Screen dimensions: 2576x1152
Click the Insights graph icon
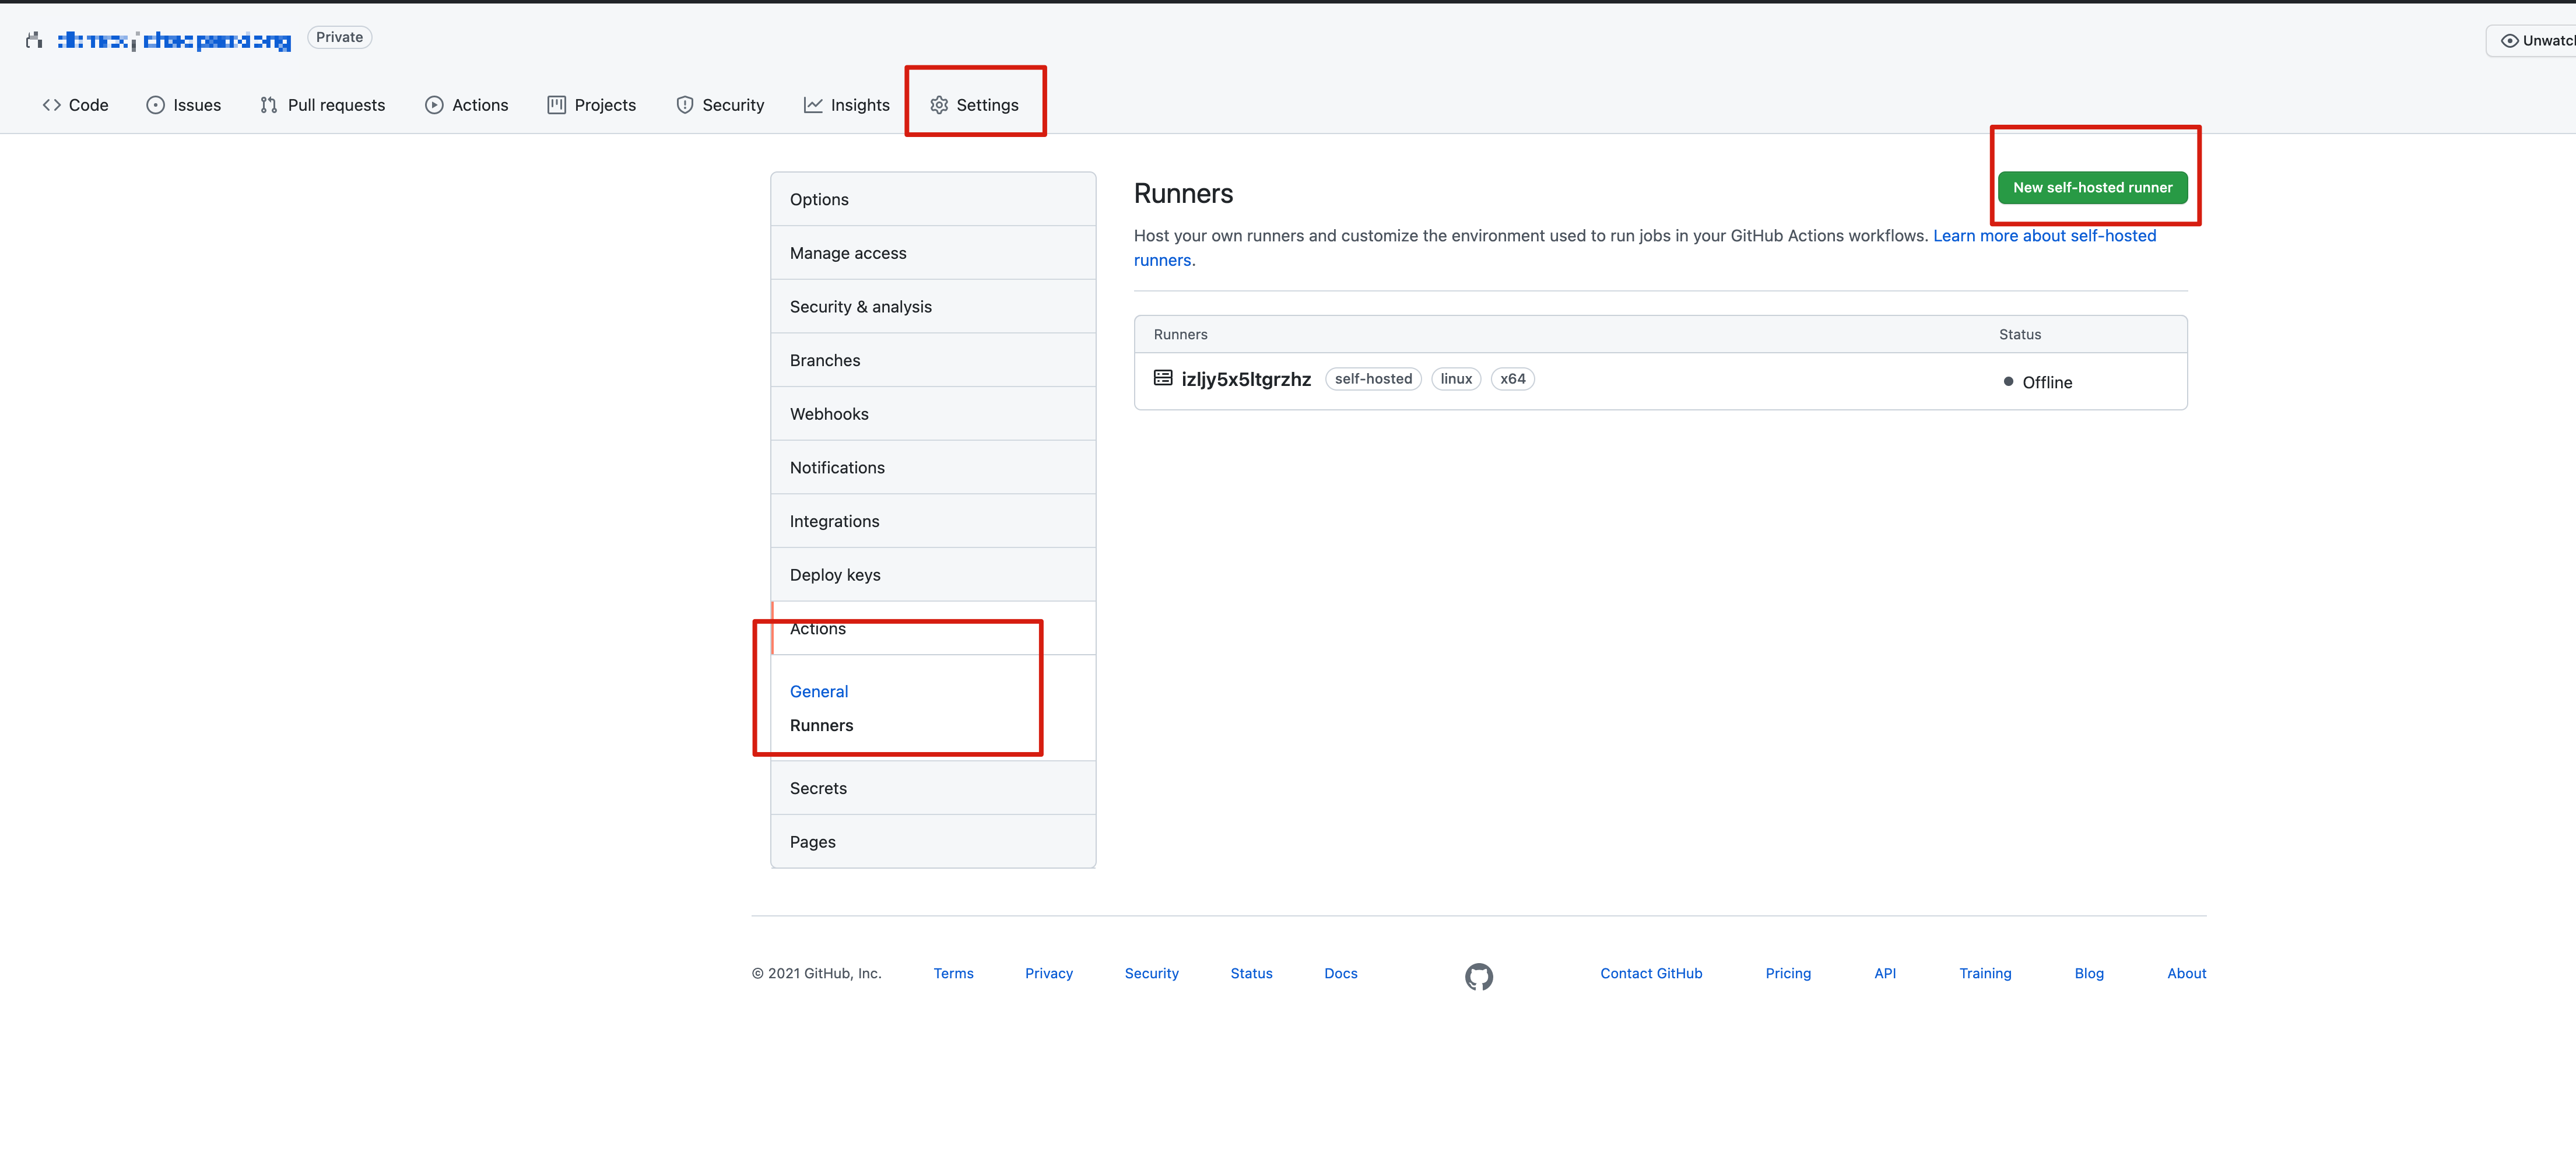pos(813,104)
